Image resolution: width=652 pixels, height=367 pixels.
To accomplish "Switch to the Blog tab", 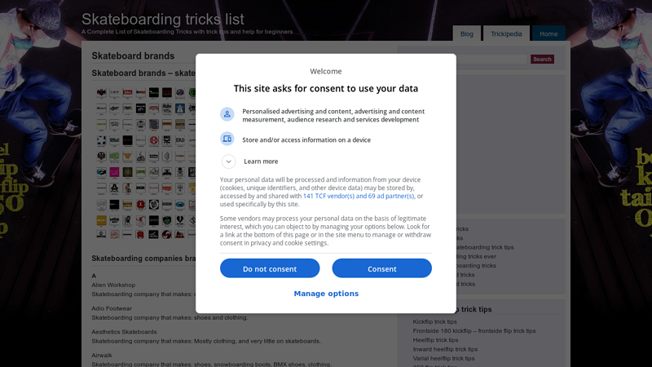I will 466,33.
